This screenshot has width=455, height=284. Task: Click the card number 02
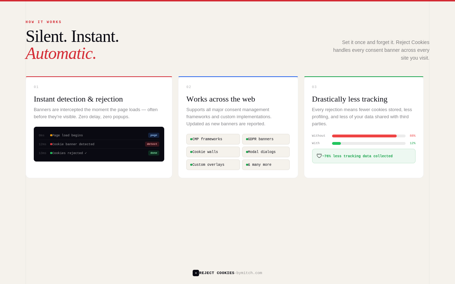[189, 87]
